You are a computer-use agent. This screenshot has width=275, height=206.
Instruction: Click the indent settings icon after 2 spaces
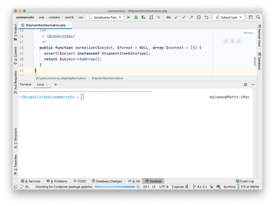click(187, 187)
